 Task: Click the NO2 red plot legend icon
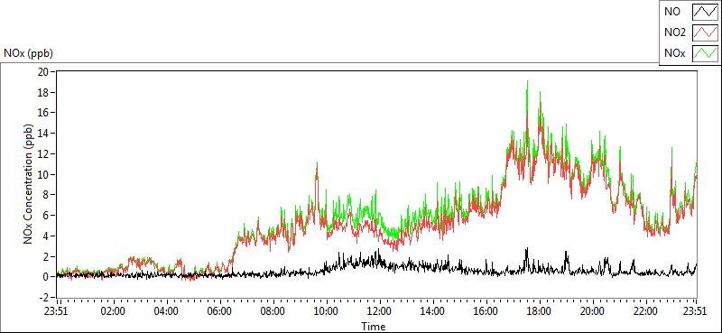[x=706, y=32]
